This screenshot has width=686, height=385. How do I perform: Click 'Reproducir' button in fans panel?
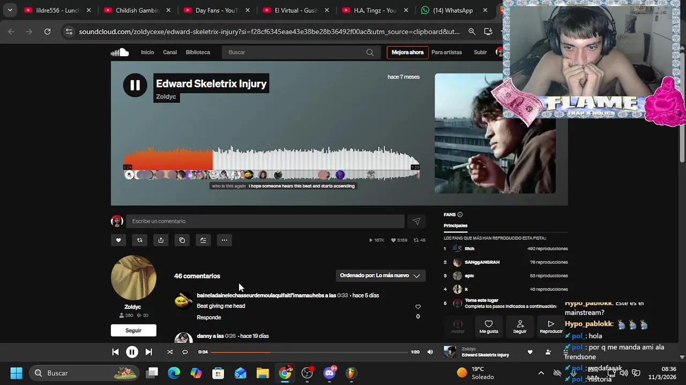tap(551, 327)
